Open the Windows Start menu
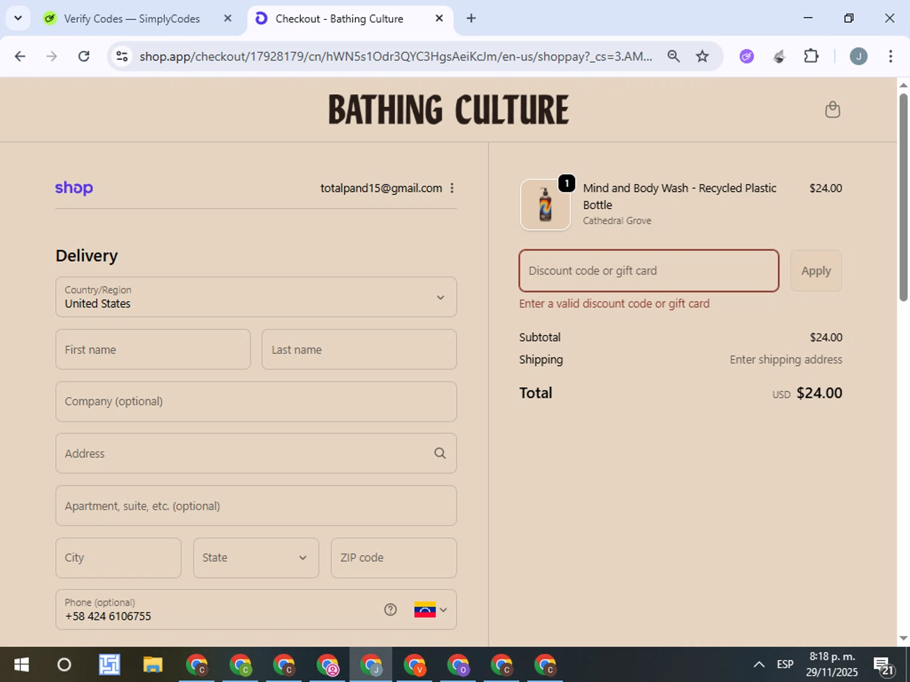 [21, 665]
